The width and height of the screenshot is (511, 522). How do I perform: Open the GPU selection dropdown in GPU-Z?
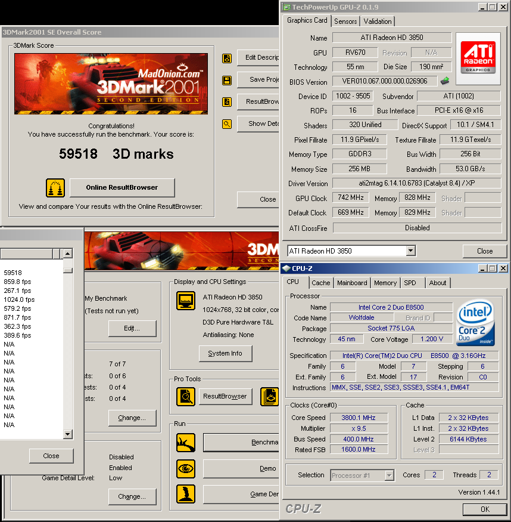tap(411, 251)
